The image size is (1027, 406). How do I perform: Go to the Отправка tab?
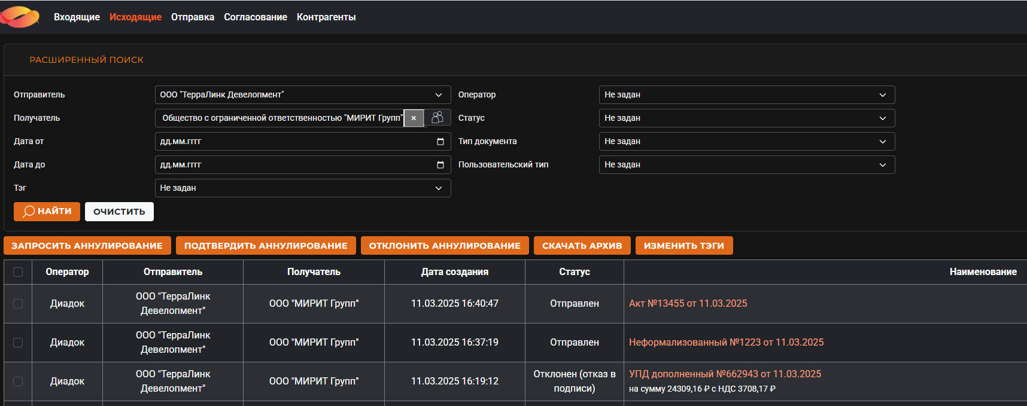[193, 17]
